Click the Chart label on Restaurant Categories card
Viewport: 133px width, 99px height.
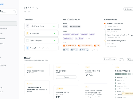tap(117, 67)
